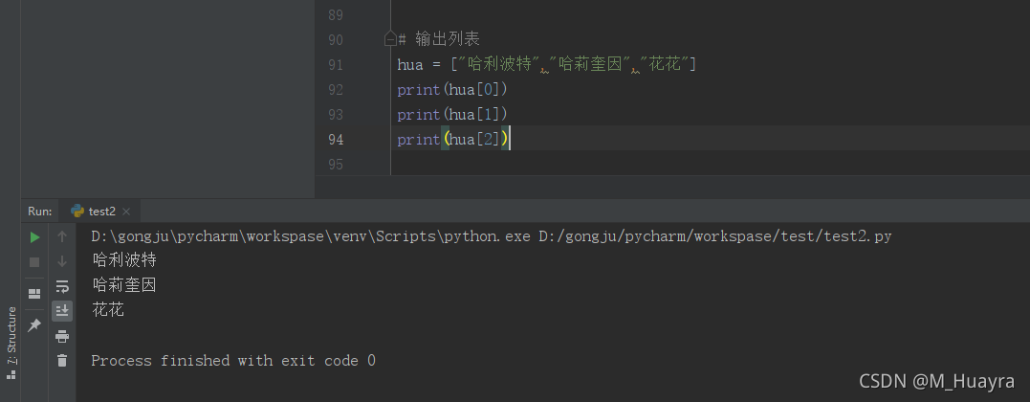
Task: Place cursor on print(hua[0]) line
Action: coord(451,89)
